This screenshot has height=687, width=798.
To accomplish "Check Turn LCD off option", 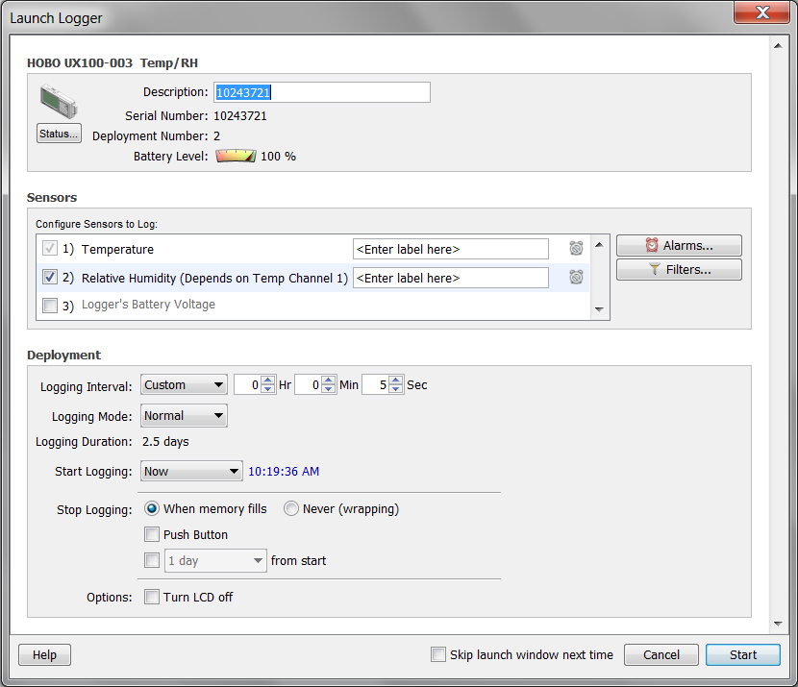I will [x=151, y=597].
